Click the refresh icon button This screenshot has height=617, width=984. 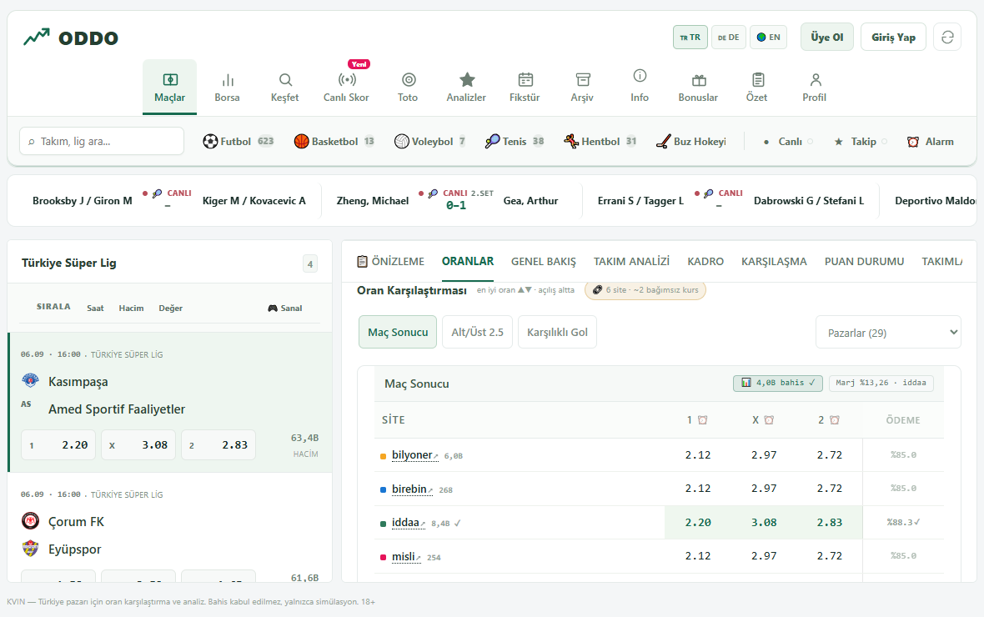[947, 37]
